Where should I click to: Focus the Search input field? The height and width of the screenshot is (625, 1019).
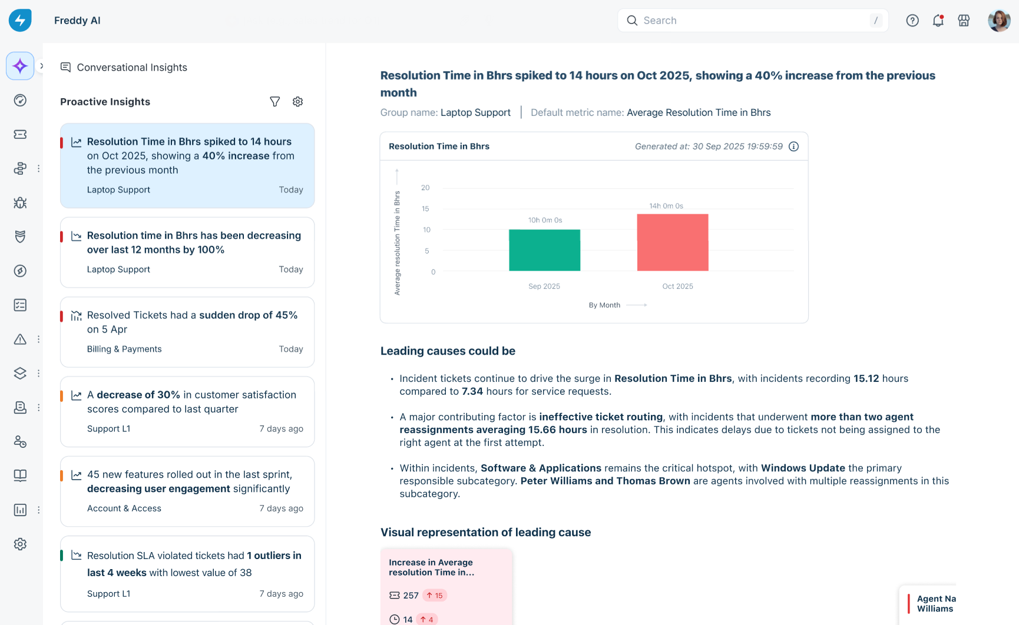coord(753,20)
